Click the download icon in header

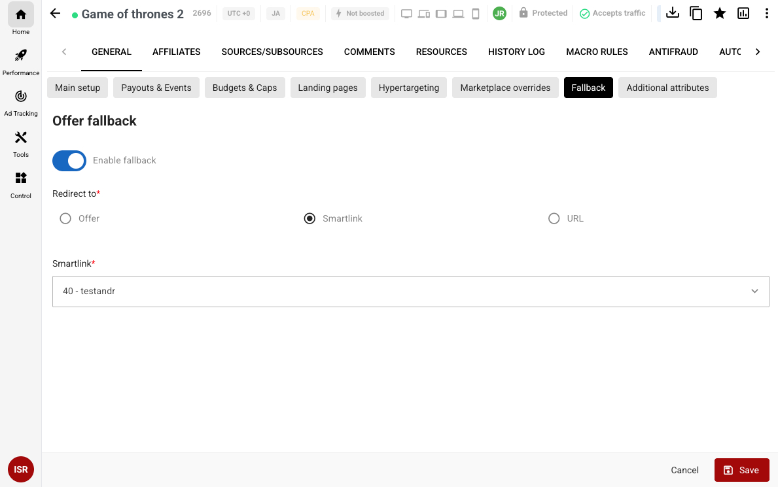(x=672, y=13)
